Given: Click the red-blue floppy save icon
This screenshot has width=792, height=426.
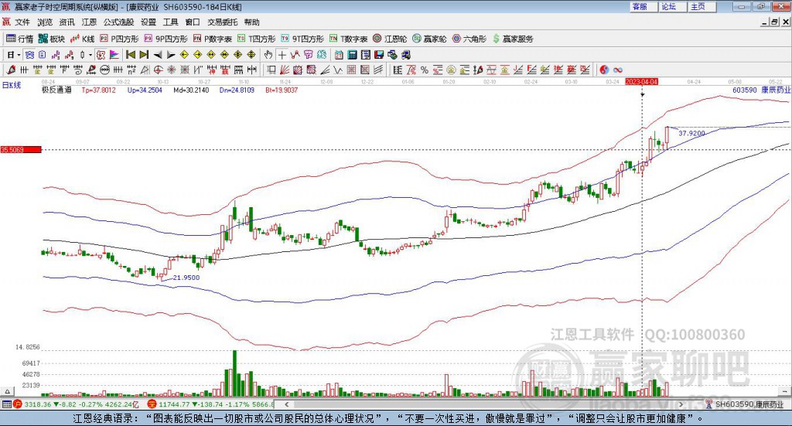Looking at the screenshot, I should click(x=379, y=55).
